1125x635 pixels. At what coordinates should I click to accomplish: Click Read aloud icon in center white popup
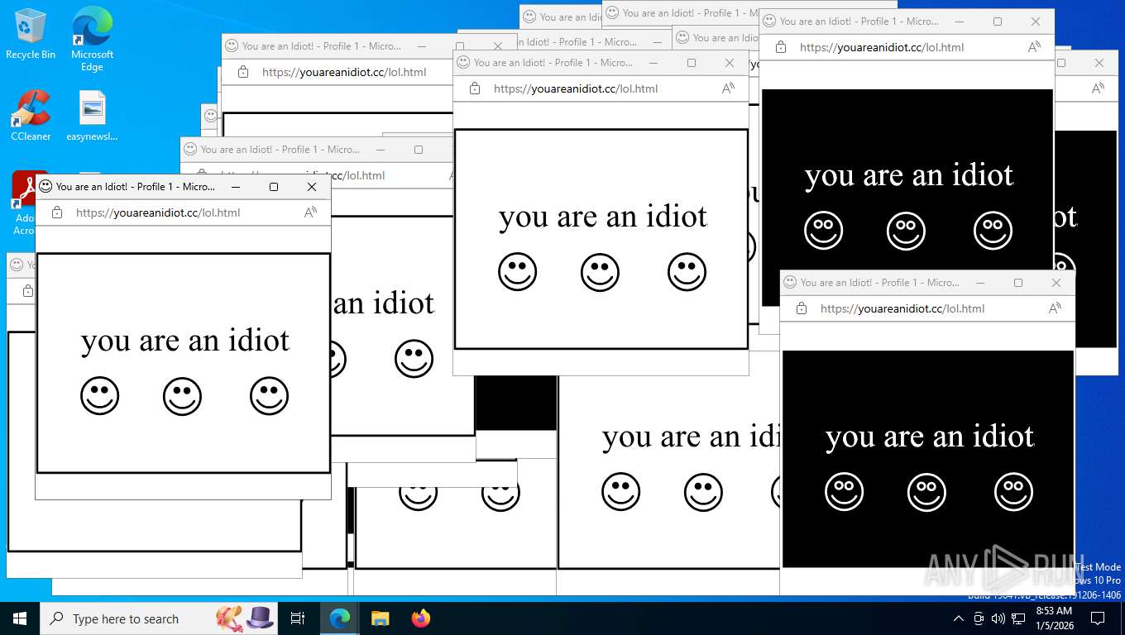click(x=728, y=88)
